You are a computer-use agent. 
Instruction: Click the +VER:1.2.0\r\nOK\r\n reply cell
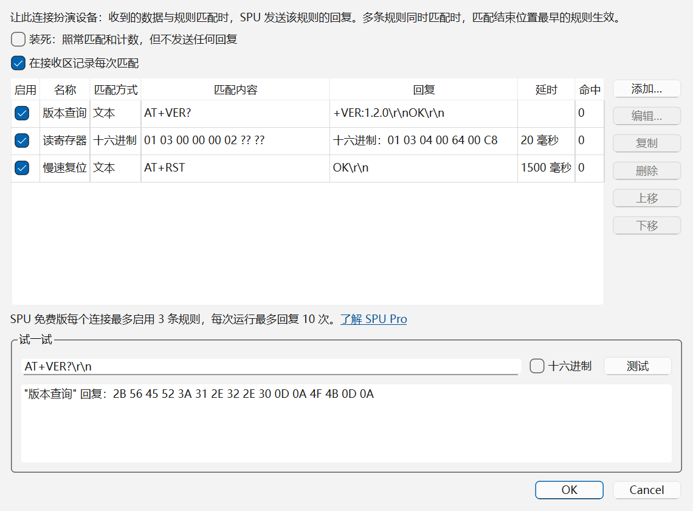[424, 113]
